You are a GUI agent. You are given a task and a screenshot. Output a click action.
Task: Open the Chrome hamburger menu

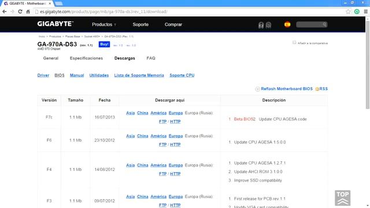pyautogui.click(x=365, y=12)
